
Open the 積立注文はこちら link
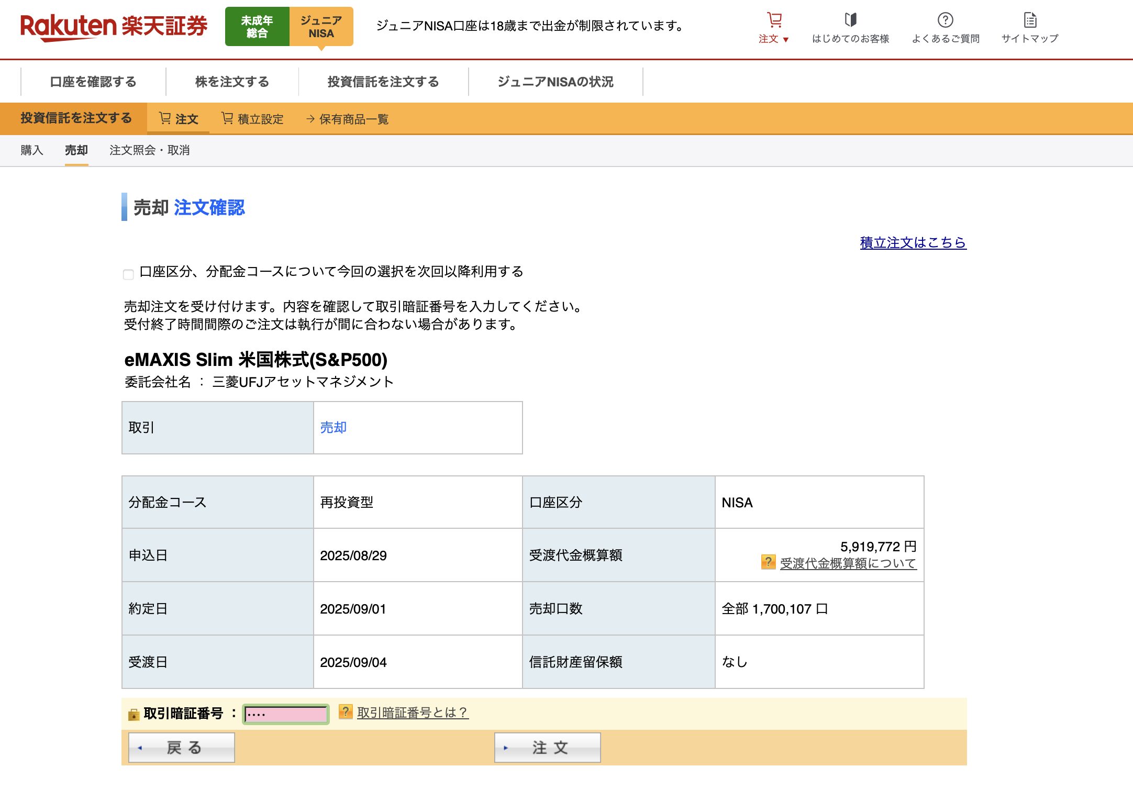913,242
